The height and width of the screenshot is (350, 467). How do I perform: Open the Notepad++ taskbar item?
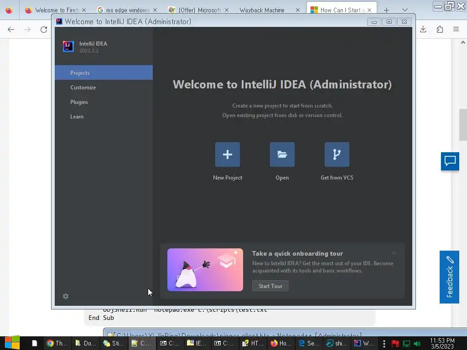click(142, 344)
